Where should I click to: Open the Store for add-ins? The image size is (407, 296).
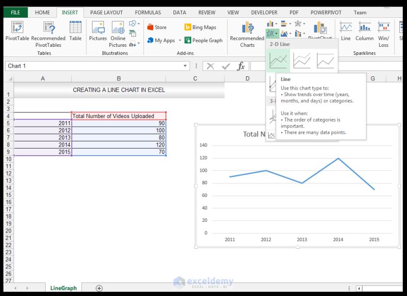tap(158, 27)
